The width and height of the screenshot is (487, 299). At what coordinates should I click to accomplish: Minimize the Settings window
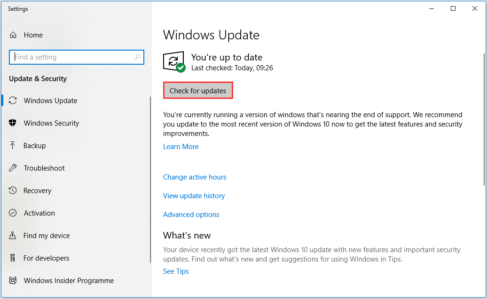(432, 8)
